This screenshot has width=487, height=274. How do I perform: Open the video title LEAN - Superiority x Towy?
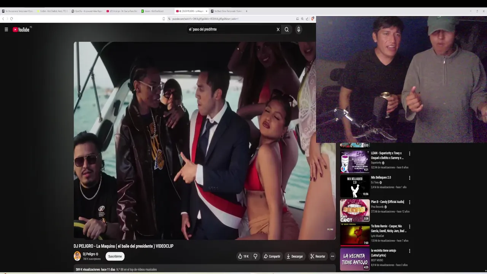[387, 155]
